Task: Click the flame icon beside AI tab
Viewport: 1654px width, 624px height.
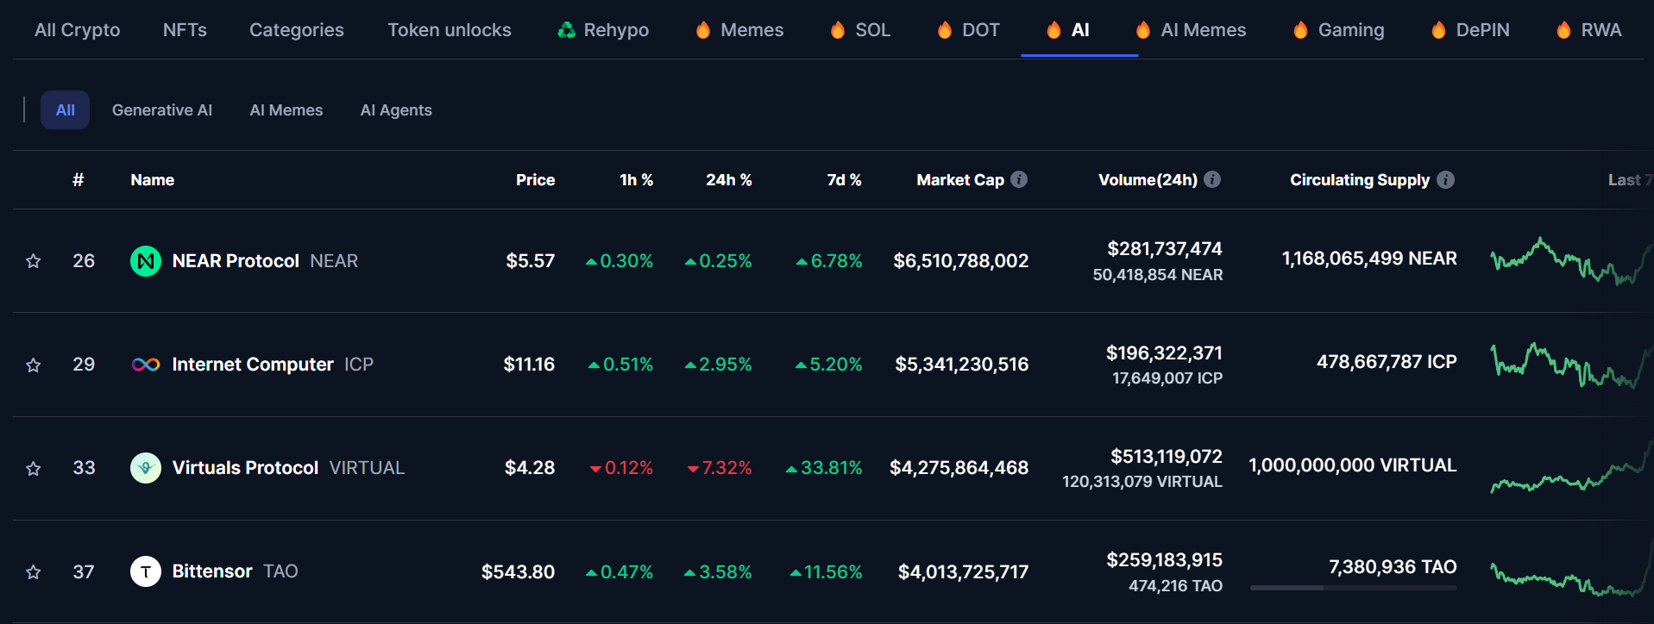Action: click(x=1053, y=30)
